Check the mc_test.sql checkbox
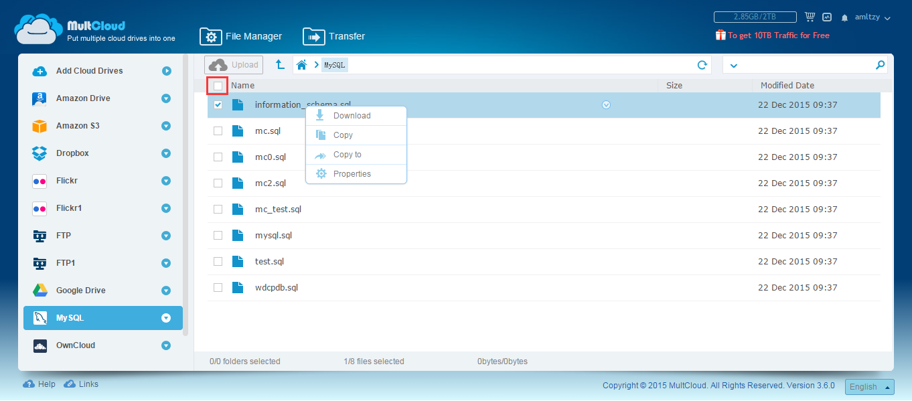Screen dimensions: 912x401 (x=218, y=210)
